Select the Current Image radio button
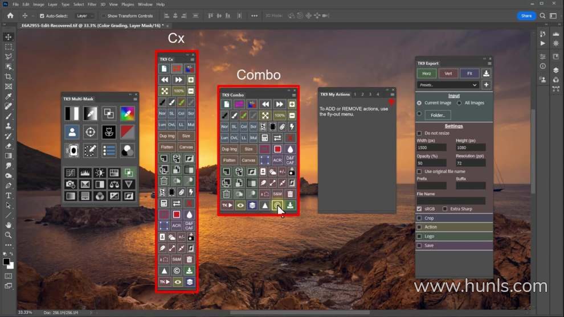Viewport: 564px width, 317px height. tap(419, 103)
